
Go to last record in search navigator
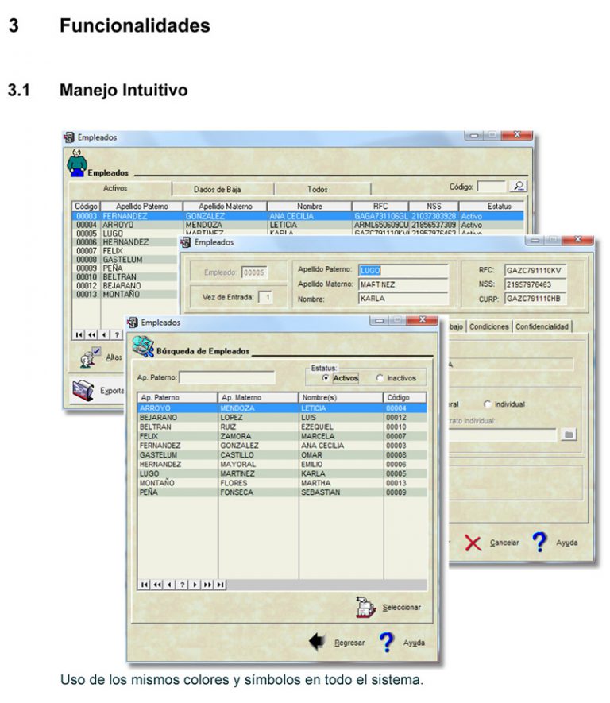point(220,585)
